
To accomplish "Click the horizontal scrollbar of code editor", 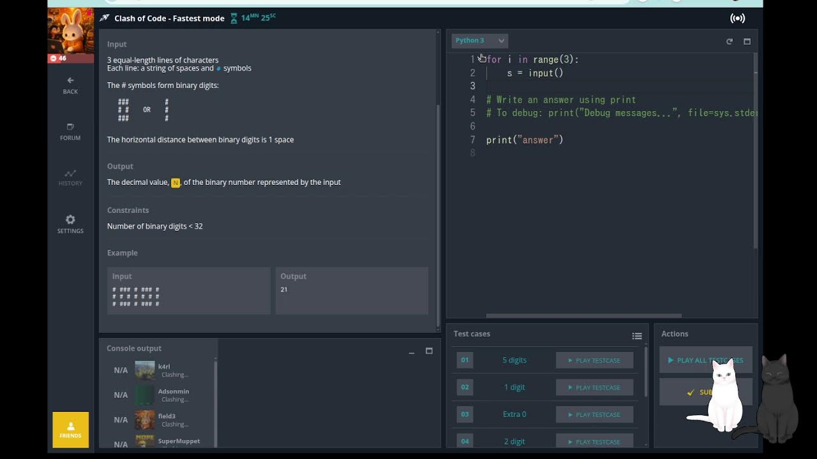I will (583, 316).
